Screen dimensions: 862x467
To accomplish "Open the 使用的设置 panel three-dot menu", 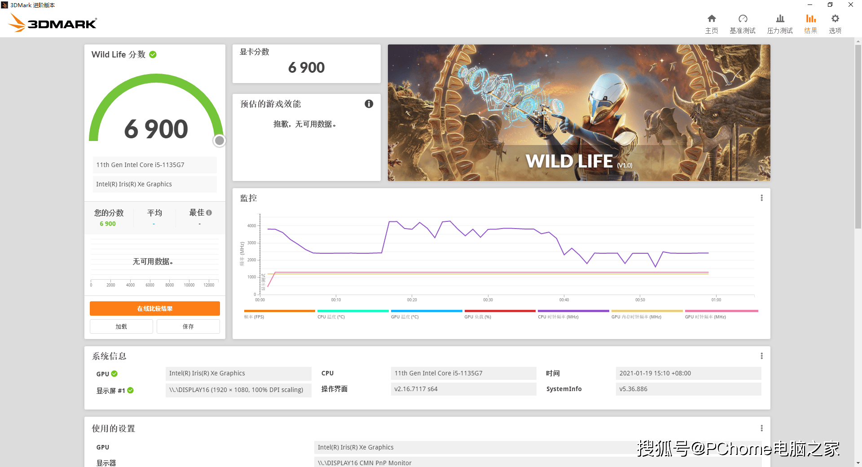I will pos(761,428).
